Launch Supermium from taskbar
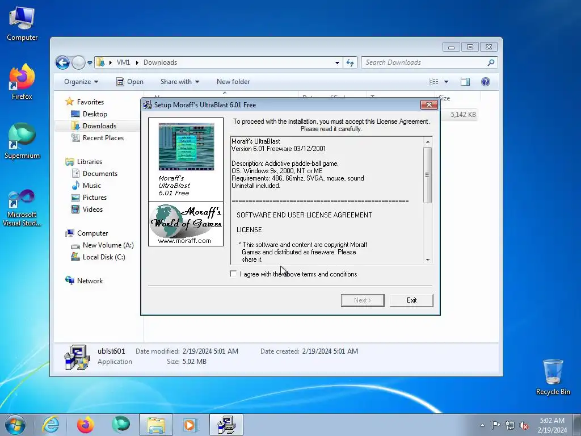581x436 pixels. pos(120,425)
